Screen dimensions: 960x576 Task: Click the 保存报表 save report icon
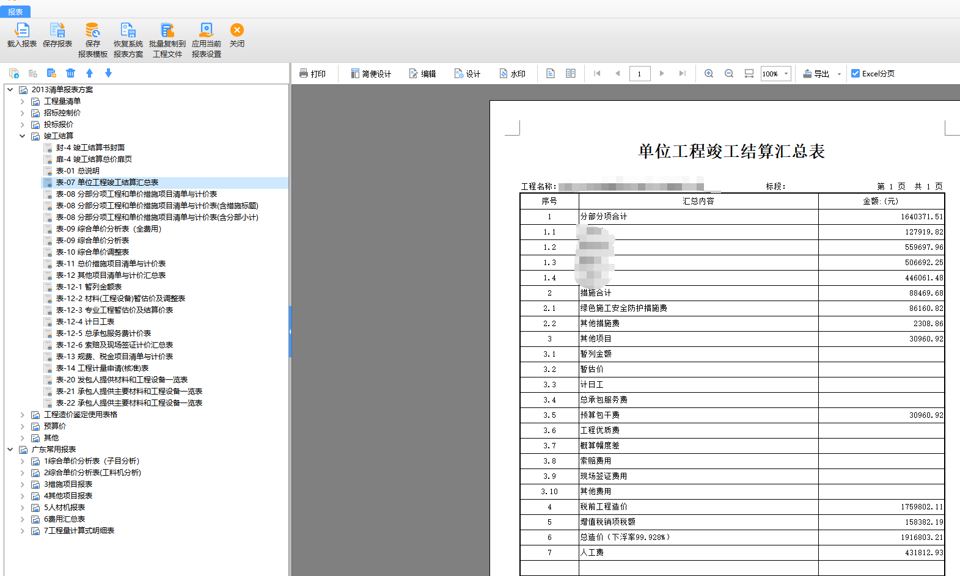tap(57, 30)
